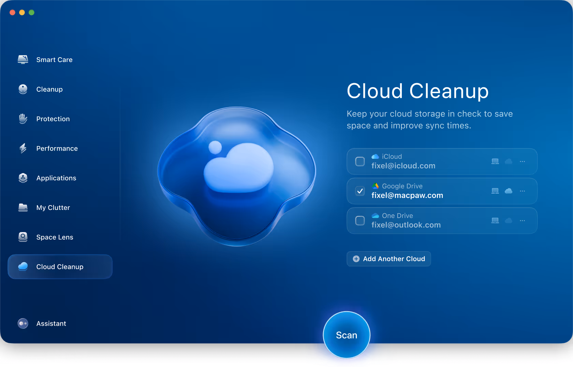The height and width of the screenshot is (367, 573).
Task: Click the Performance lightning bolt icon
Action: point(23,148)
